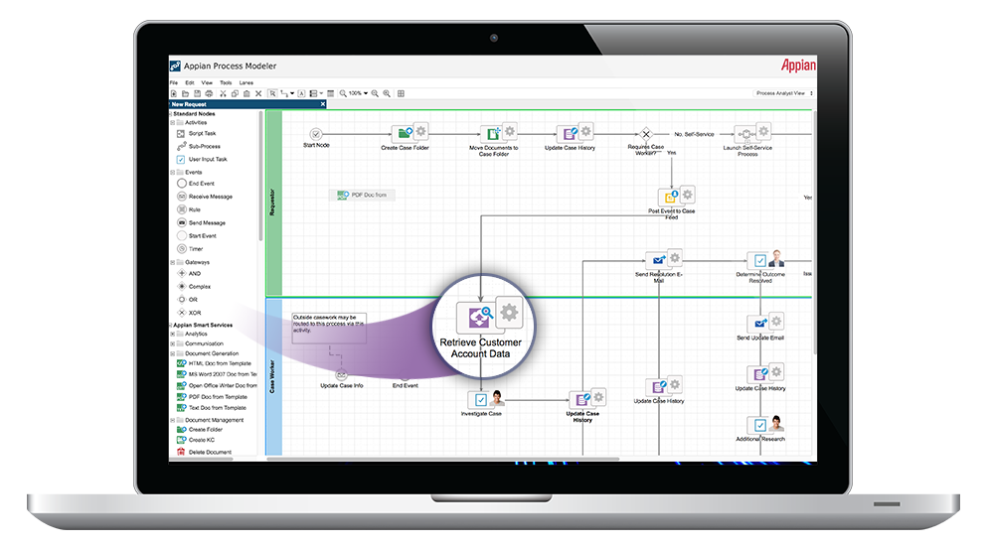The image size is (987, 546).
Task: Click the Post Event to Case Feed node
Action: coord(671,197)
